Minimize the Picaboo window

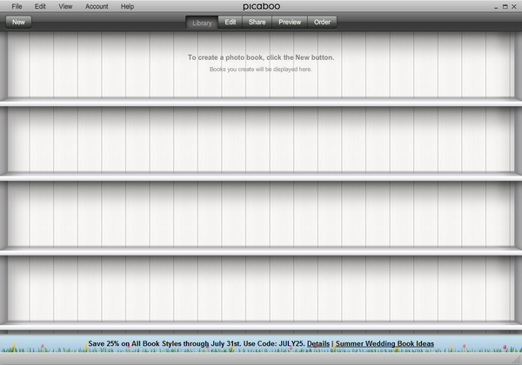496,7
